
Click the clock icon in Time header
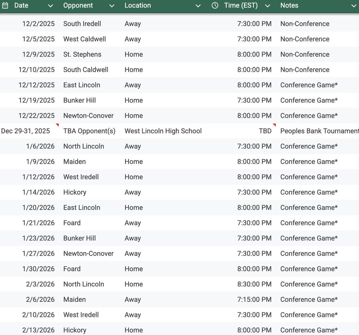pos(215,5)
